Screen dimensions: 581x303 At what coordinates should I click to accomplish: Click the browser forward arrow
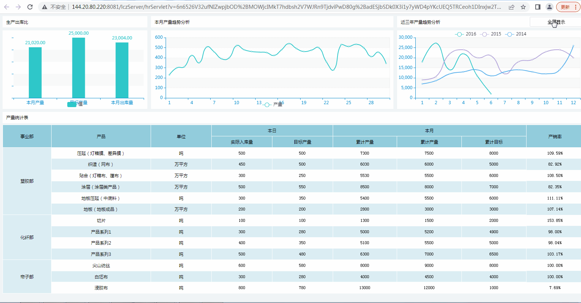pos(18,7)
